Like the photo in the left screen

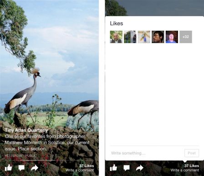pos(9,168)
